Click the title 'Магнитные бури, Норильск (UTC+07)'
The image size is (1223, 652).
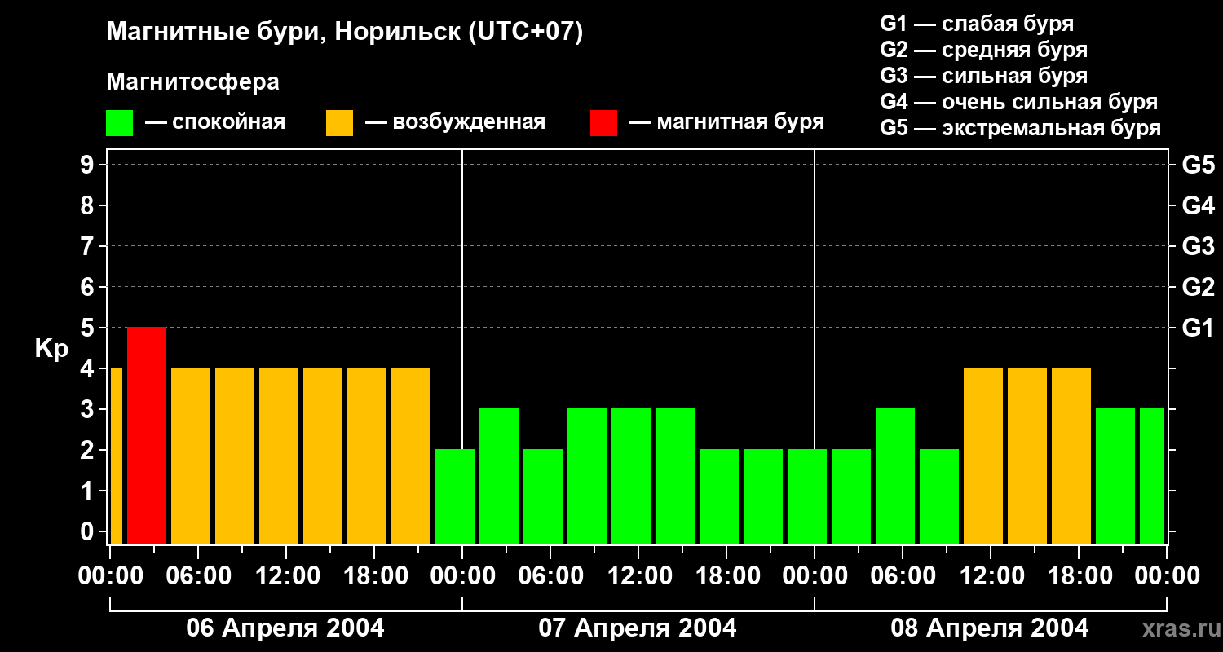tap(345, 33)
